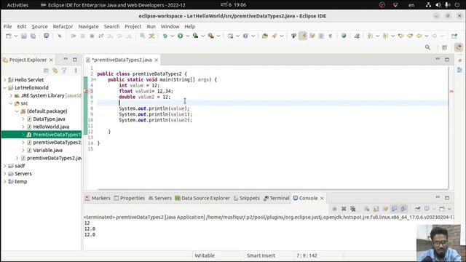Select Variable.java in Project Explorer

coord(47,151)
